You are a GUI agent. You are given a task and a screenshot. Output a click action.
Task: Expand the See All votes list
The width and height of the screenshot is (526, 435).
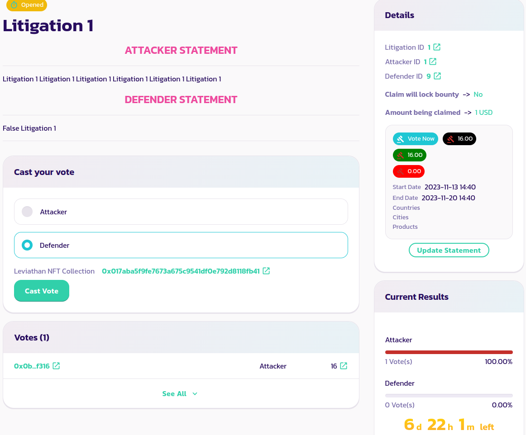(174, 394)
